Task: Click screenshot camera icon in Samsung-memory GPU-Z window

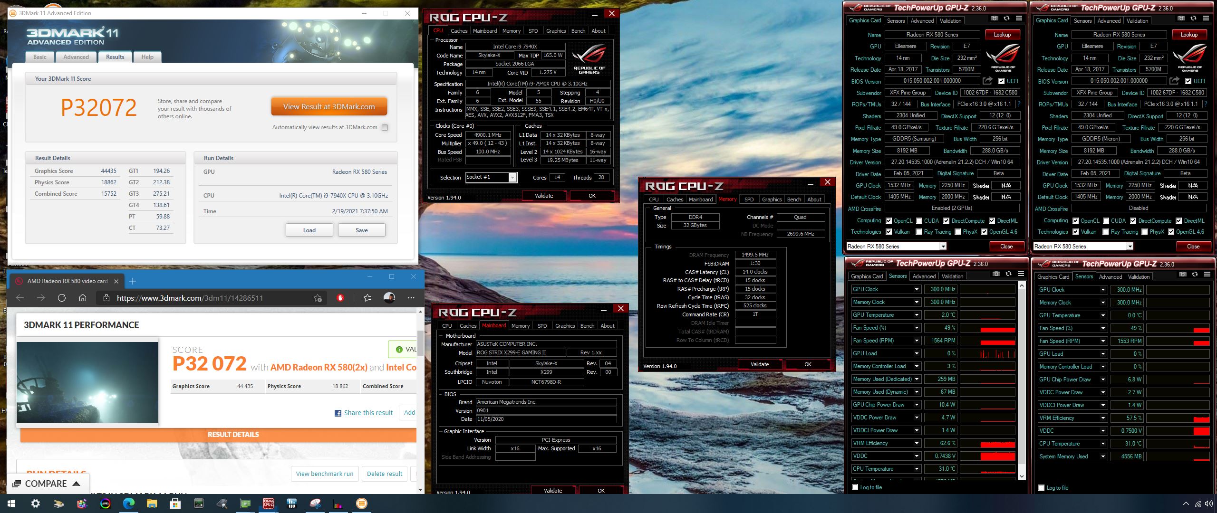Action: click(994, 19)
